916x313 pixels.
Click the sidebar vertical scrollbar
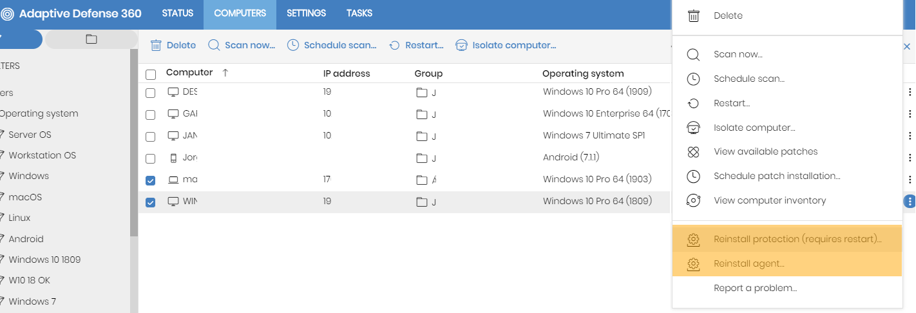click(134, 142)
